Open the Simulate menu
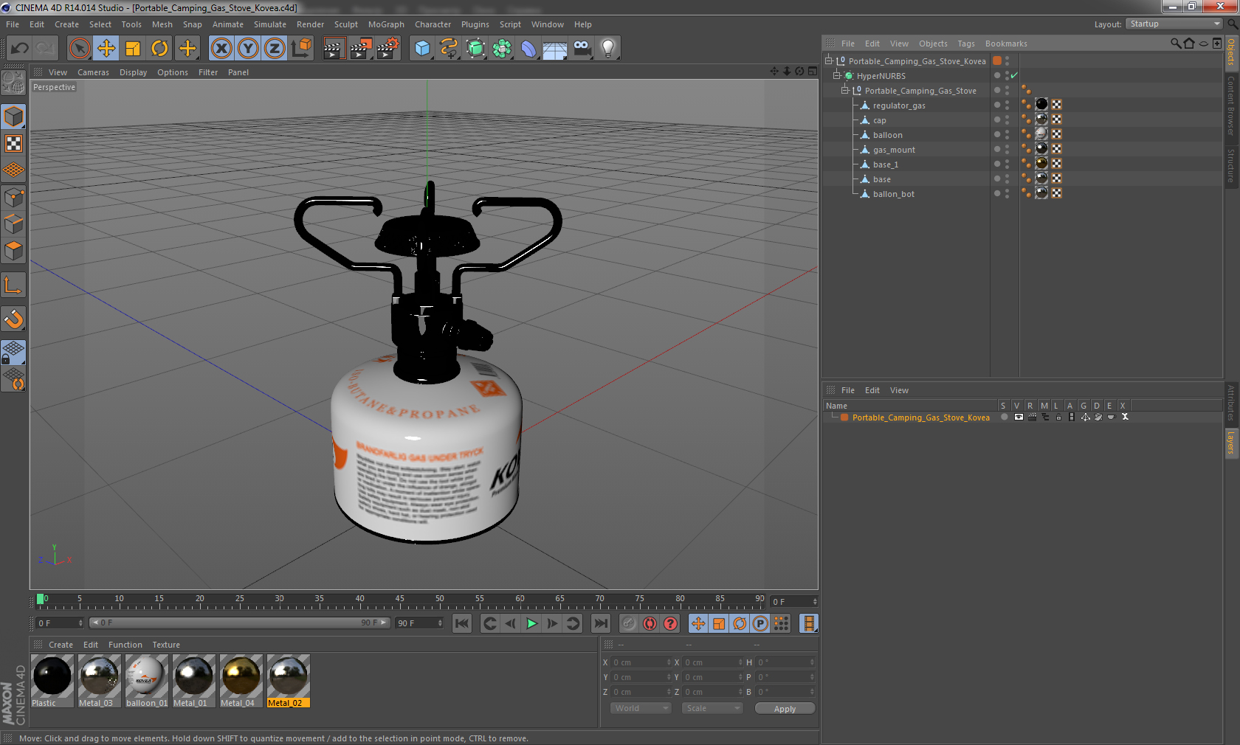This screenshot has width=1240, height=745. pyautogui.click(x=270, y=24)
